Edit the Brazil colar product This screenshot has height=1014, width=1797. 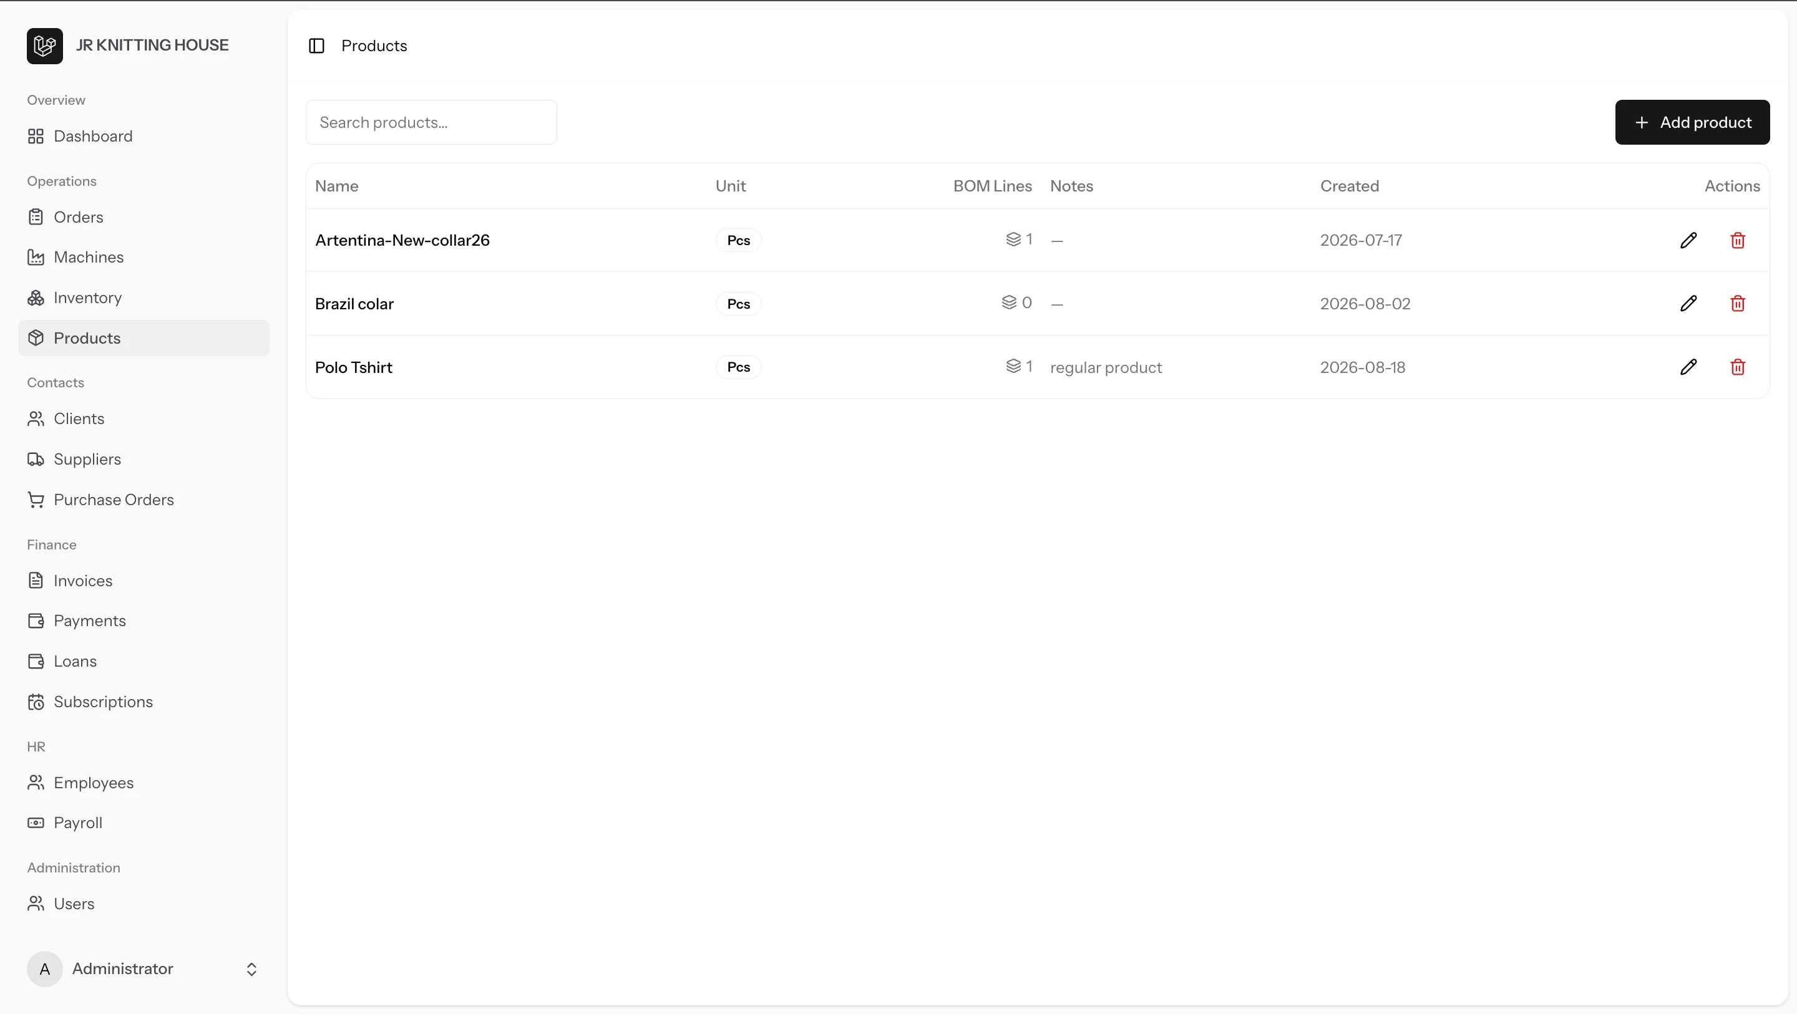(x=1688, y=303)
